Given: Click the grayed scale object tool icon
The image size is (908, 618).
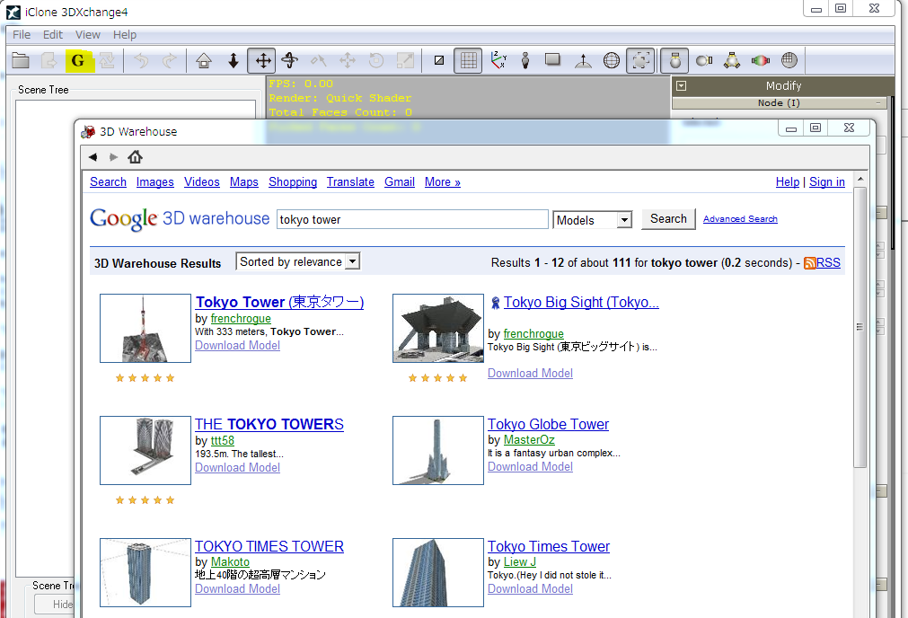Looking at the screenshot, I should point(405,60).
